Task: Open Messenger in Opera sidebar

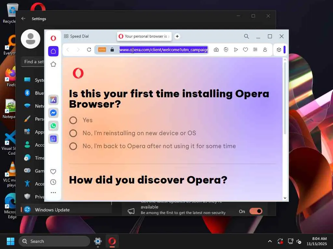Action: click(x=53, y=113)
